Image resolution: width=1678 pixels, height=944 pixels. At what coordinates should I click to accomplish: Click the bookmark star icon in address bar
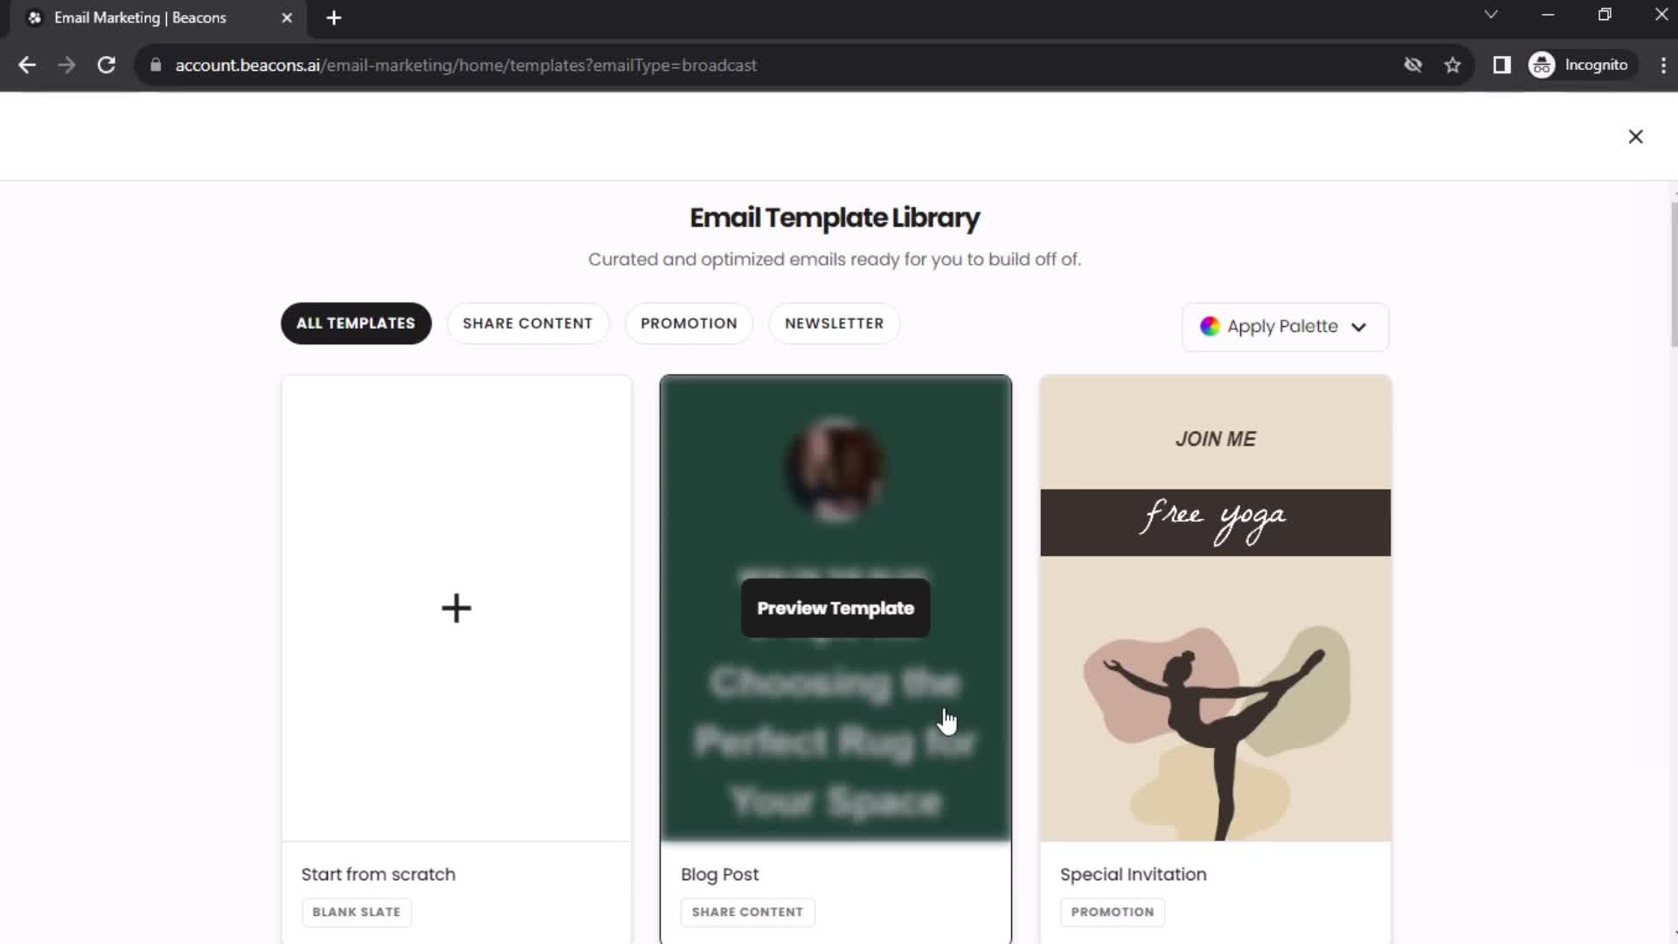1454,66
